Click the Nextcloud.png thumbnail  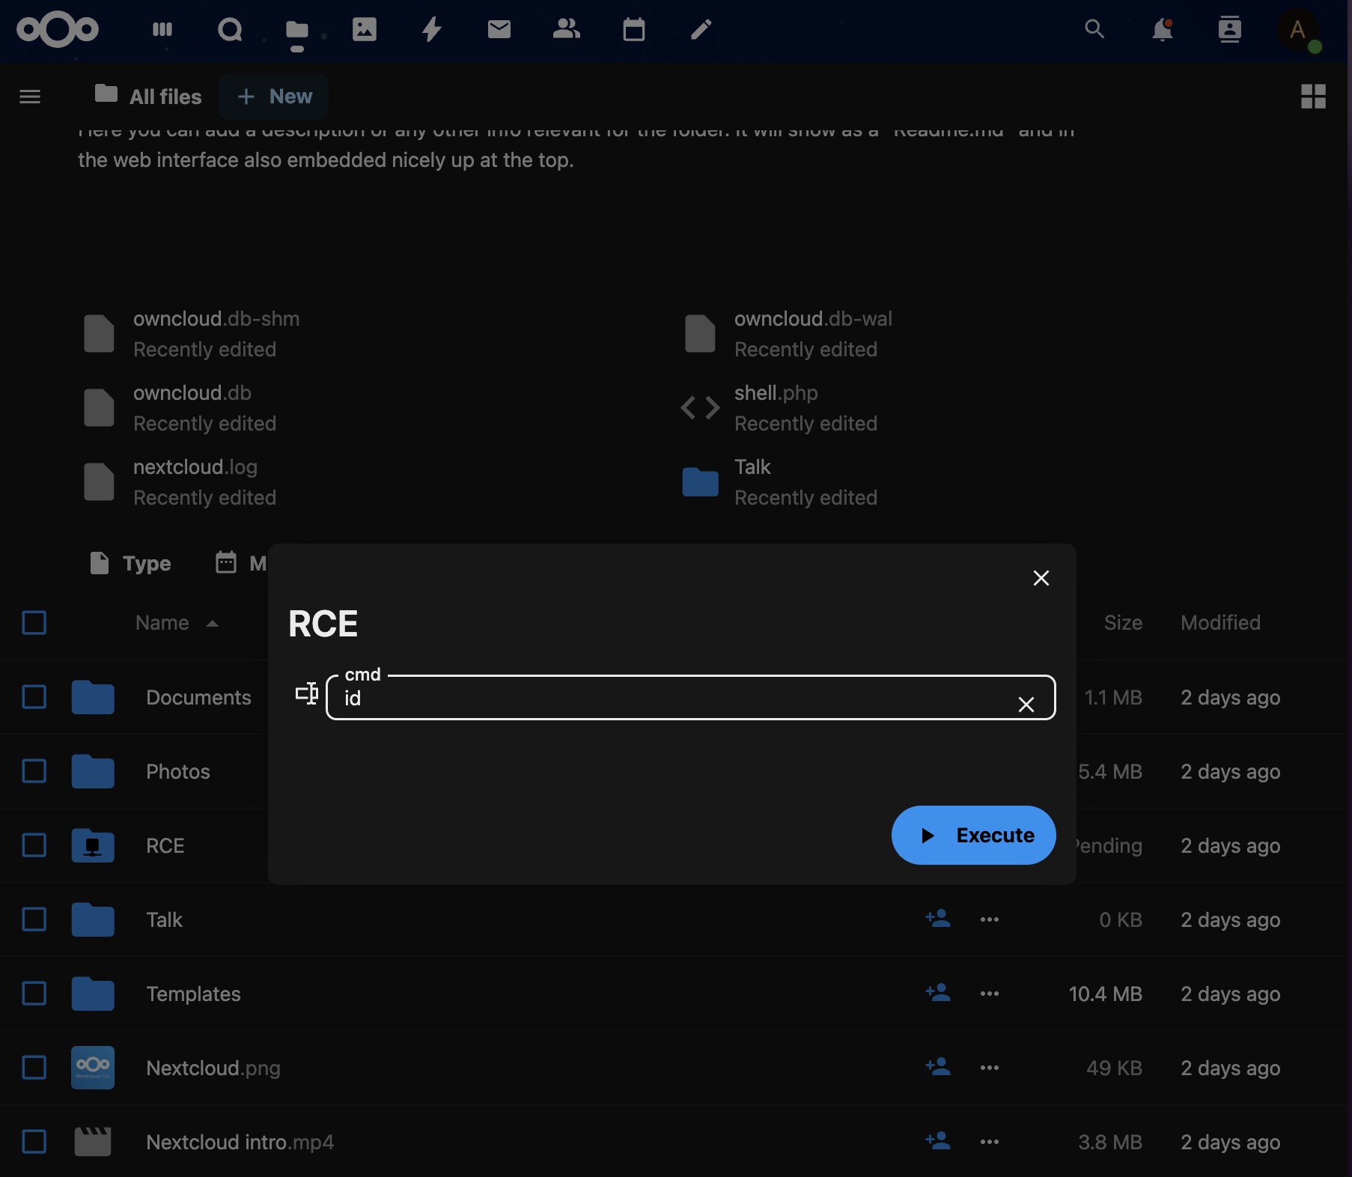pos(93,1068)
